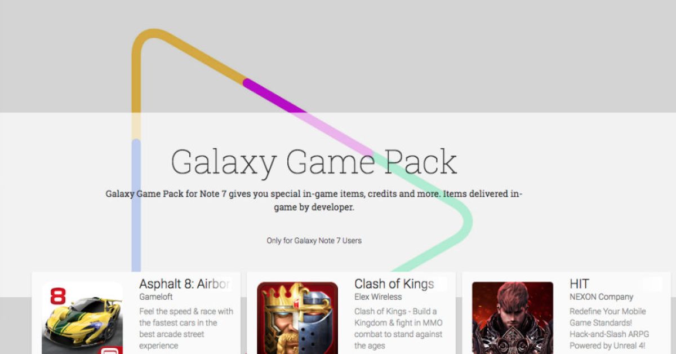
Task: Visit the NEXON Company developer page
Action: coord(601,297)
